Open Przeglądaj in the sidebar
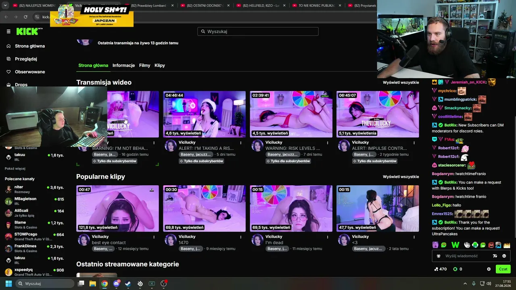This screenshot has width=516, height=290. click(x=26, y=59)
